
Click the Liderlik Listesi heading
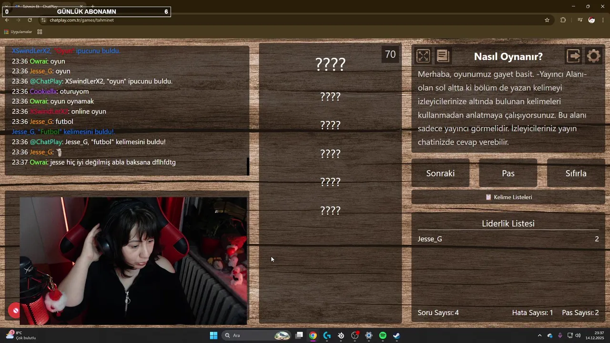click(x=508, y=223)
